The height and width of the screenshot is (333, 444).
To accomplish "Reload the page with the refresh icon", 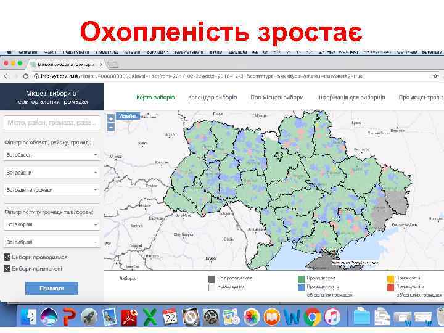I will click(x=25, y=76).
